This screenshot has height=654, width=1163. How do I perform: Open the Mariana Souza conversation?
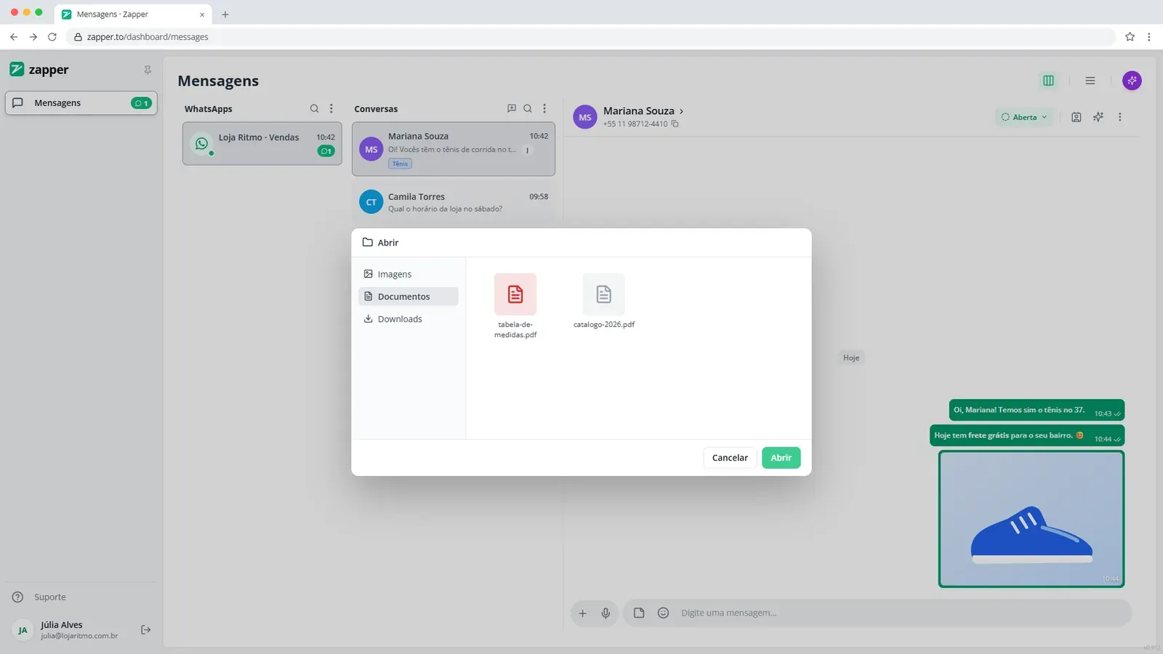click(x=454, y=149)
